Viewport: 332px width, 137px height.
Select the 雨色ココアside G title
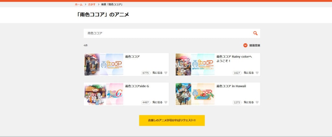[137, 86]
